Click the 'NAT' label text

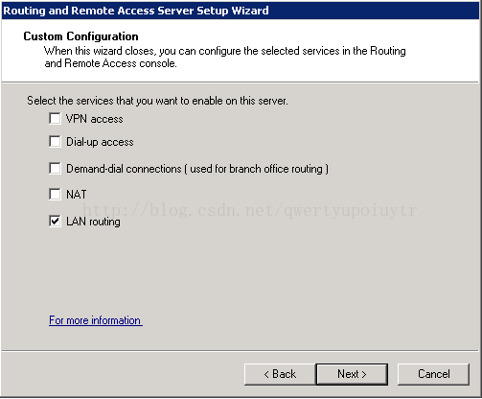point(76,195)
